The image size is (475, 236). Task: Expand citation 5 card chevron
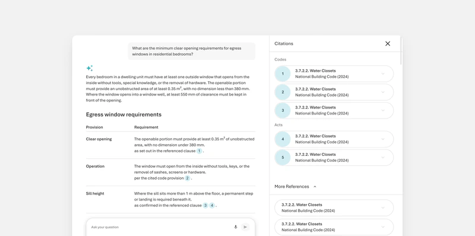point(383,157)
